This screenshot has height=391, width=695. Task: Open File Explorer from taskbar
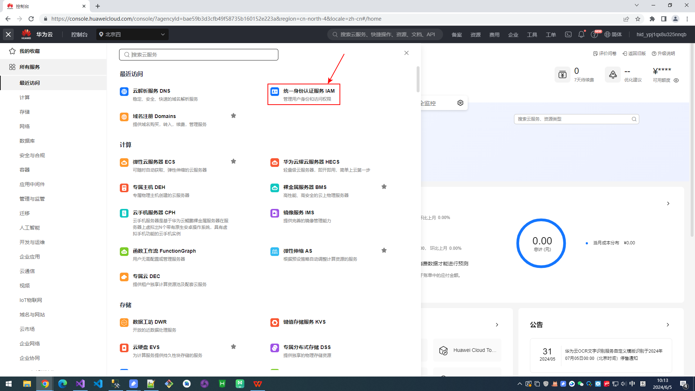[27, 384]
